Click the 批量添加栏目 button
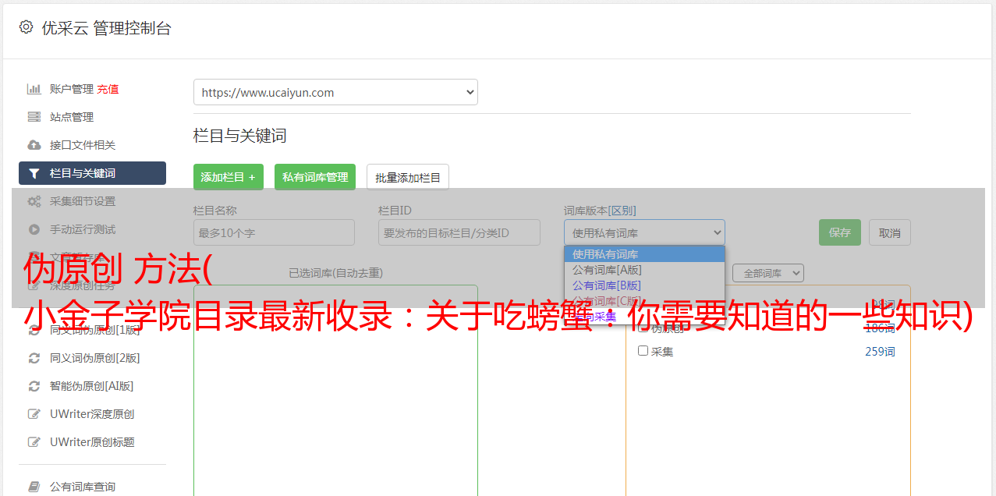The height and width of the screenshot is (496, 996). 408,177
